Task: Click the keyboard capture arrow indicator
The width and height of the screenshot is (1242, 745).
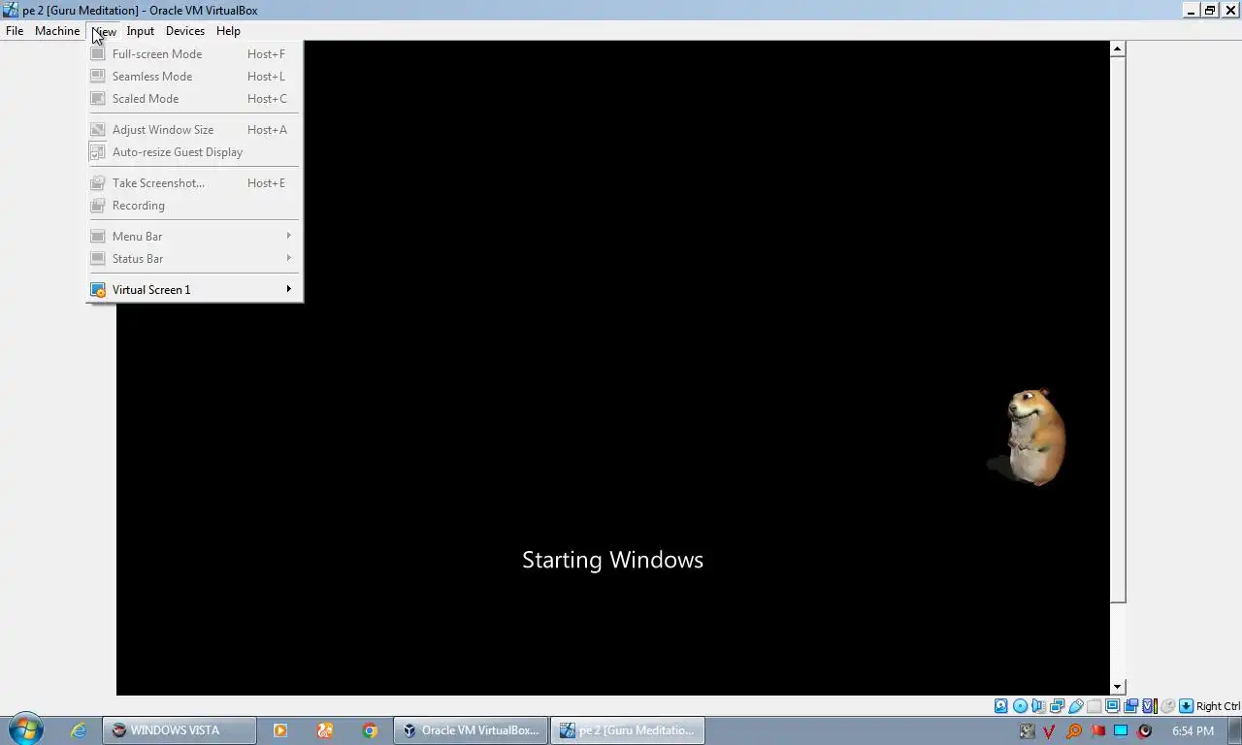Action: 1186,706
